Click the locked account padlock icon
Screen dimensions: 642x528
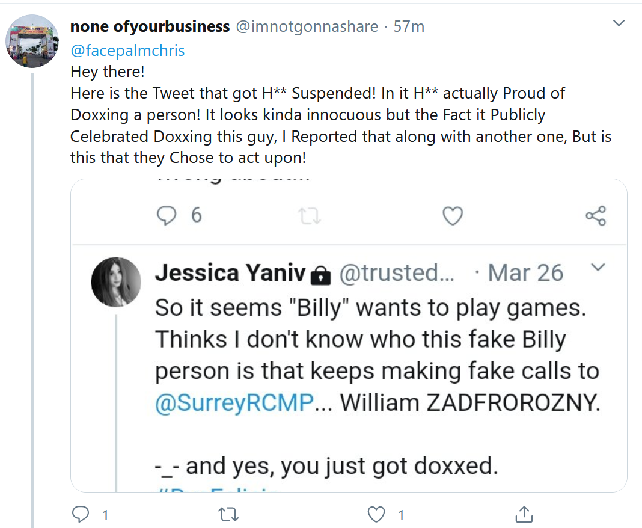320,275
